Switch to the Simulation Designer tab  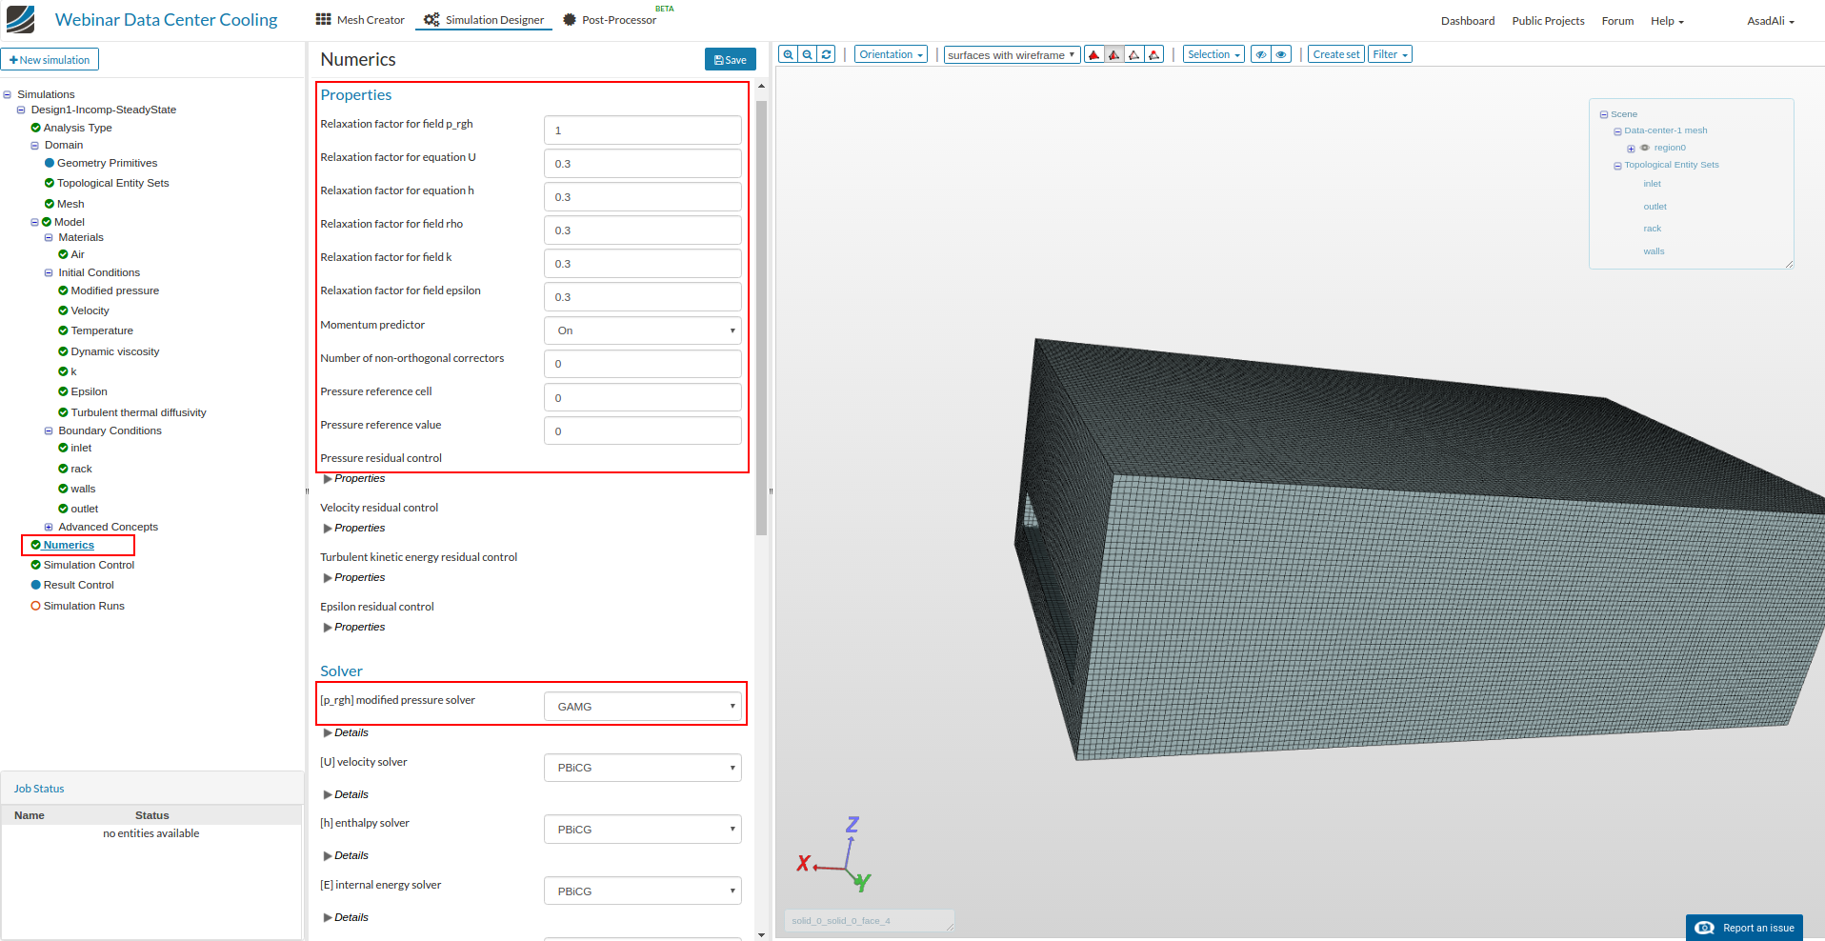tap(483, 18)
